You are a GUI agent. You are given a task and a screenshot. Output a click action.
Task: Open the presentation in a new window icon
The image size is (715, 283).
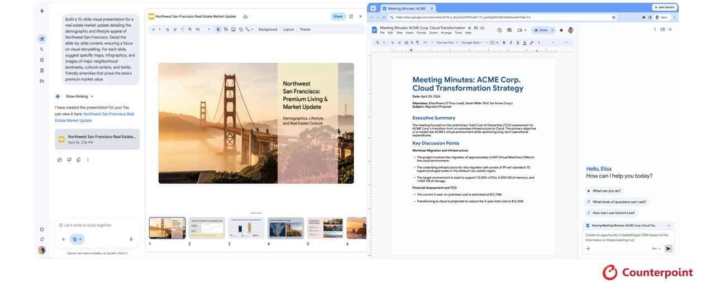[351, 17]
